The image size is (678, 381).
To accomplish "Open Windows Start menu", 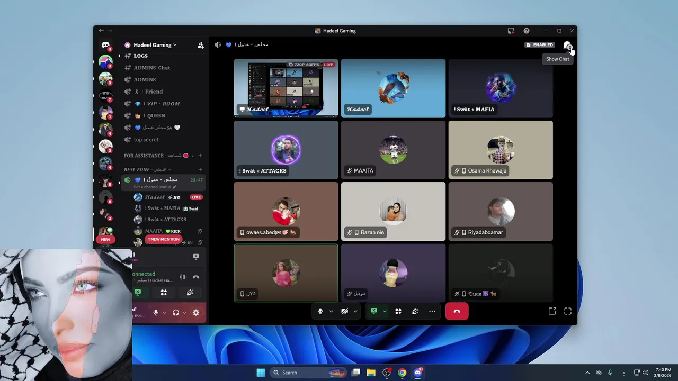I will [x=261, y=373].
